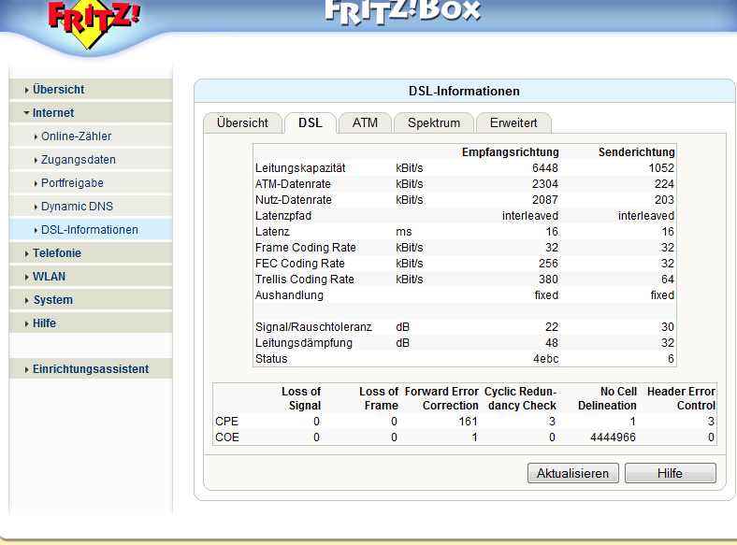This screenshot has height=545, width=737.
Task: Click the FRITZ! logo
Action: pos(94,23)
